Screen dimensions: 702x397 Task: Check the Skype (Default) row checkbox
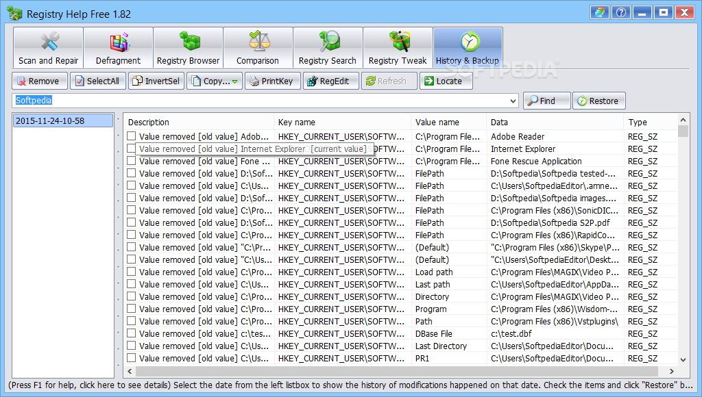pyautogui.click(x=131, y=247)
